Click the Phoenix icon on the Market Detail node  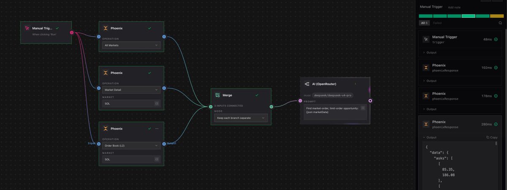tap(106, 73)
